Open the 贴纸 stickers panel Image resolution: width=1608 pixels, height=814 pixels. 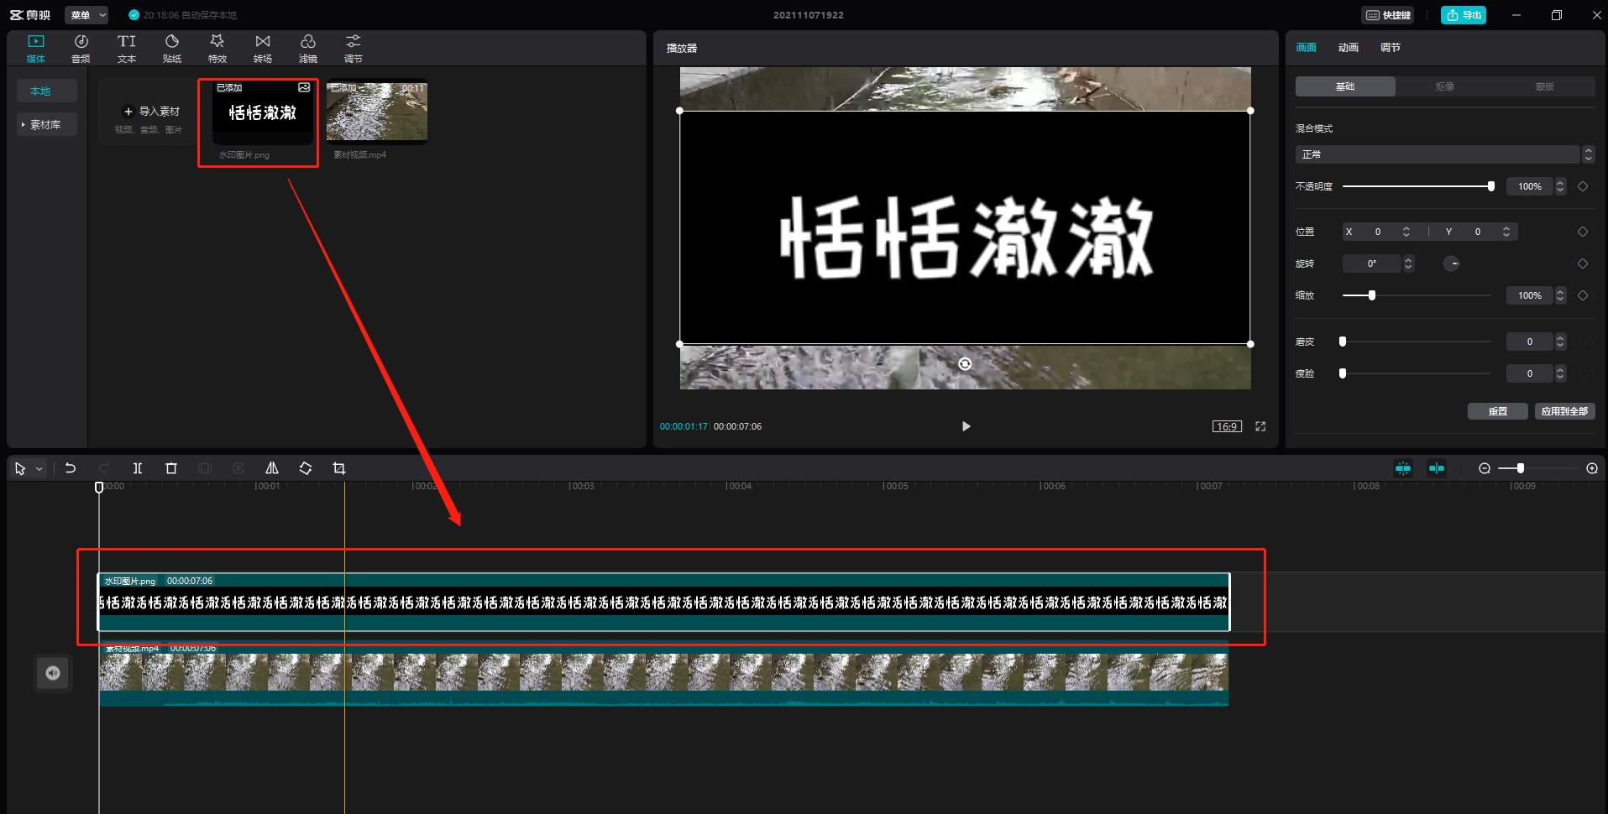(171, 47)
